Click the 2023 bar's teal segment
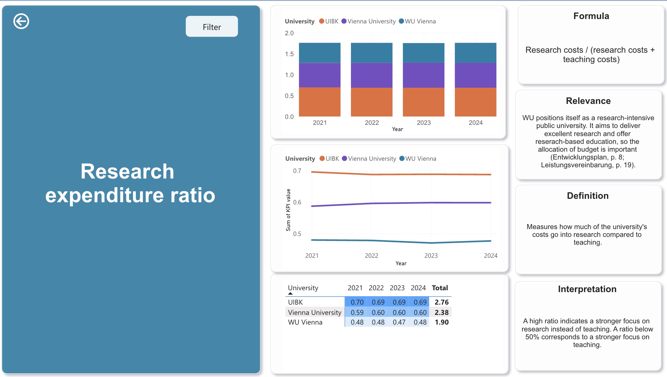 (x=423, y=53)
